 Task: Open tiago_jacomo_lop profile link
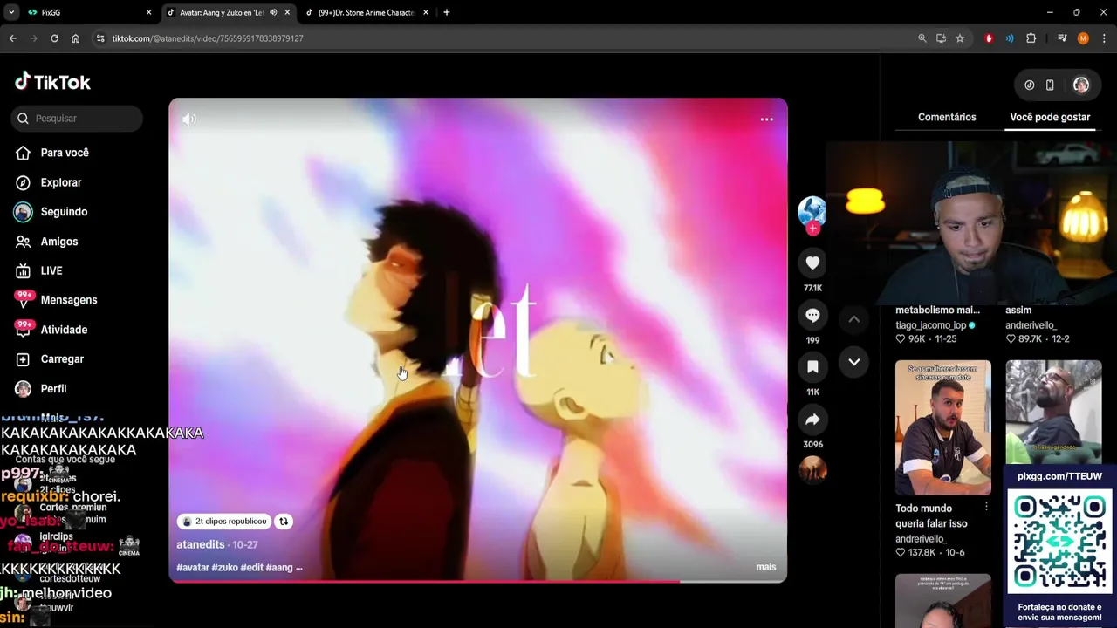pyautogui.click(x=931, y=325)
